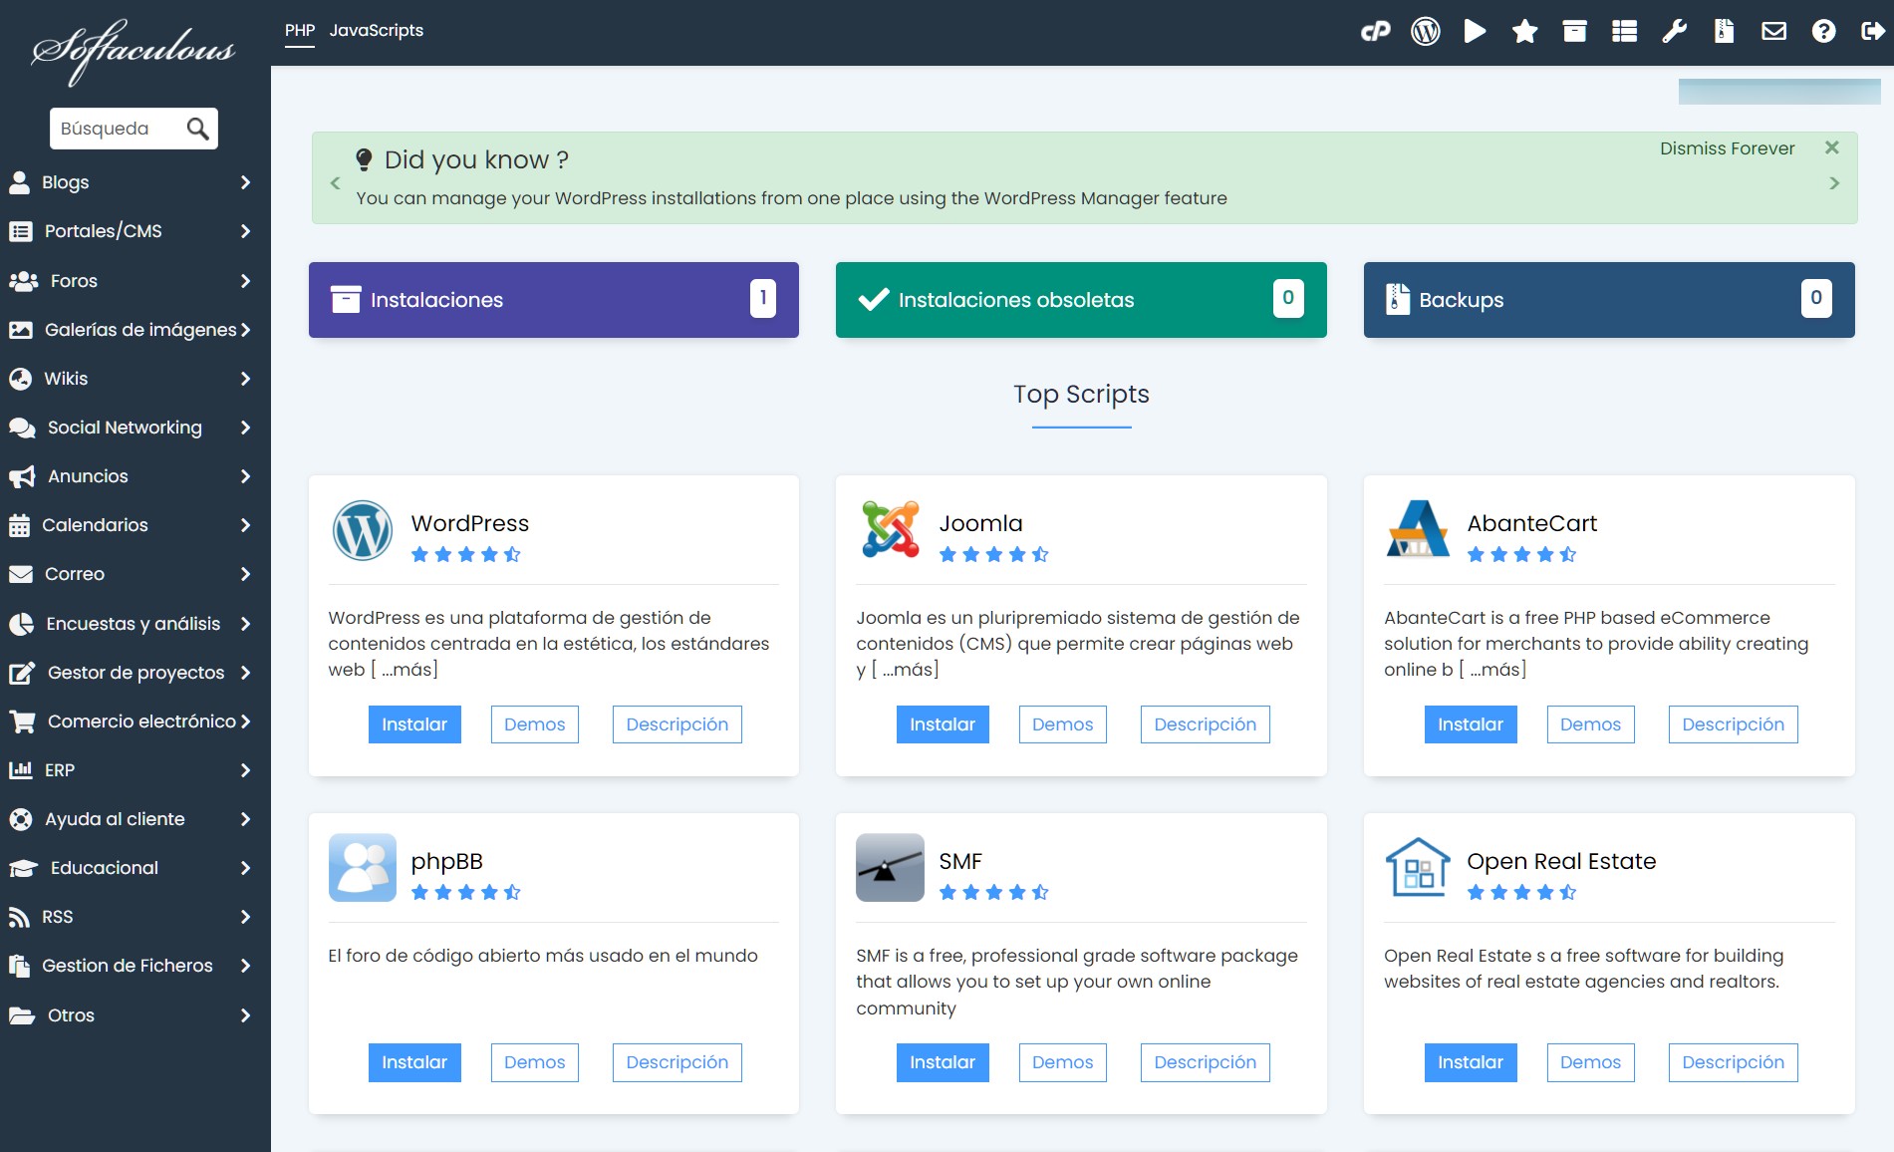View WordPress star rating
Image resolution: width=1894 pixels, height=1152 pixels.
[x=466, y=554]
